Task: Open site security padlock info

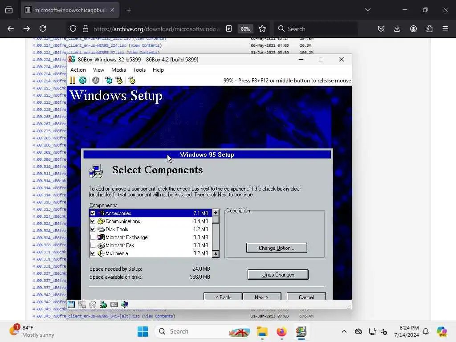Action: tap(85, 28)
